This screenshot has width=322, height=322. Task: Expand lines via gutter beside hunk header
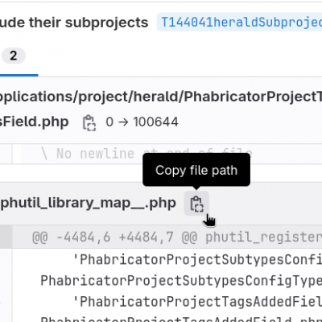6,237
